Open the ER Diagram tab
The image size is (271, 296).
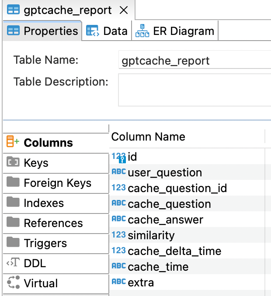tap(175, 31)
